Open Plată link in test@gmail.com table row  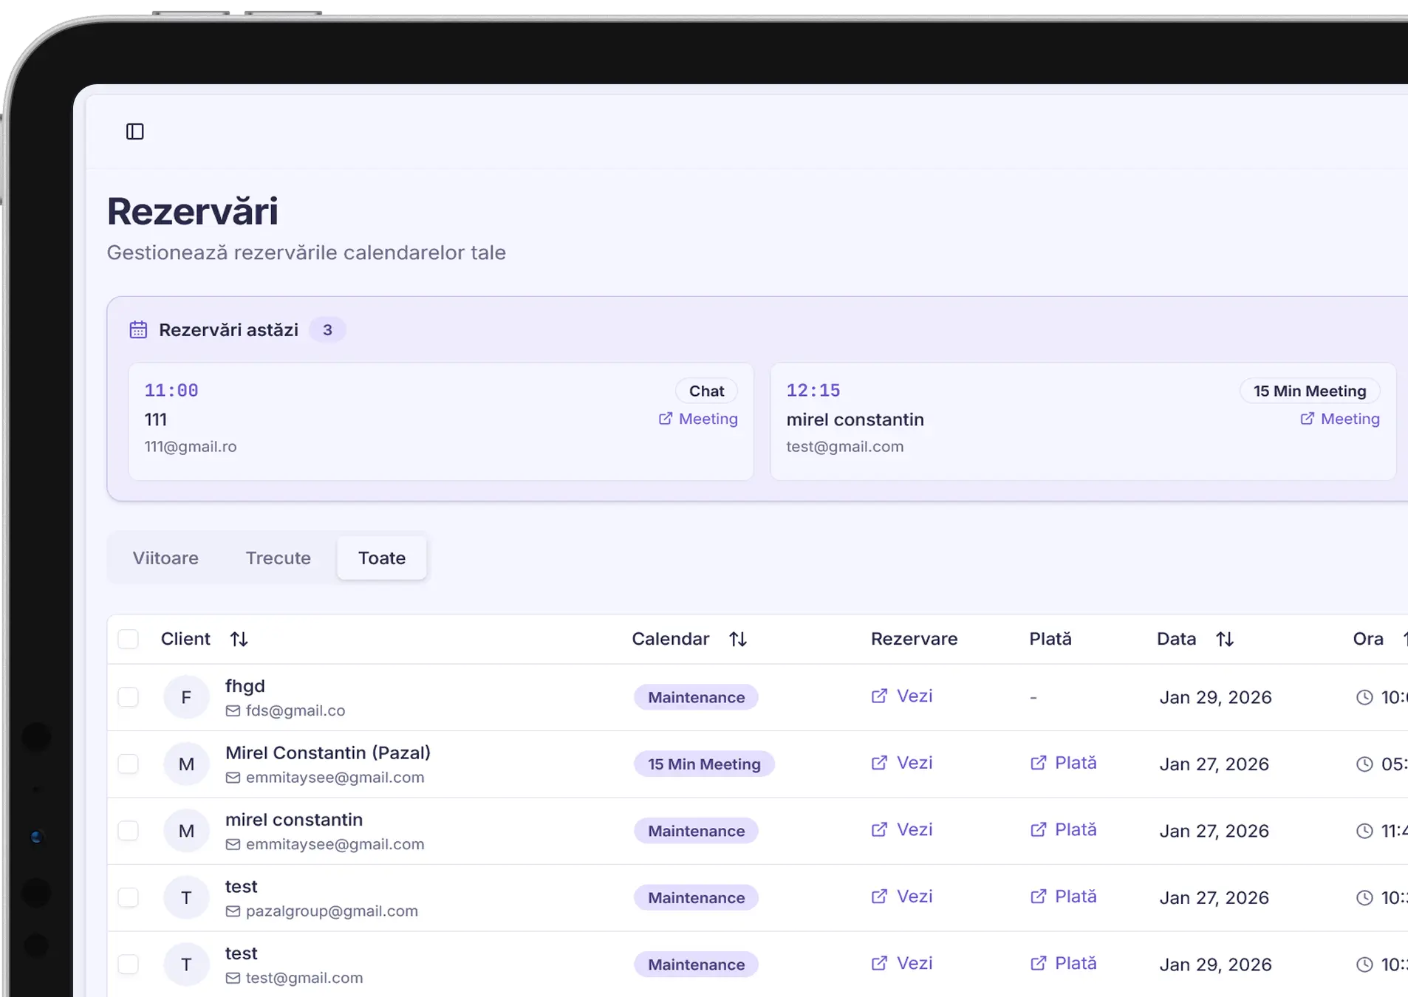(1064, 963)
